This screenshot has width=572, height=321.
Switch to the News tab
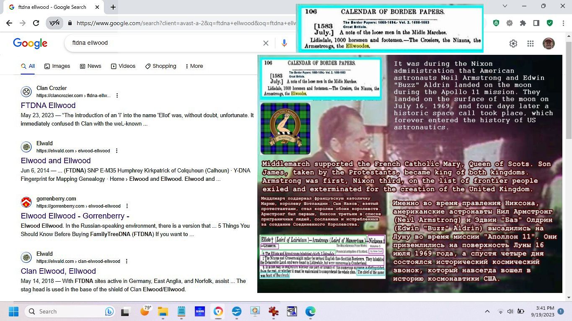tap(91, 66)
